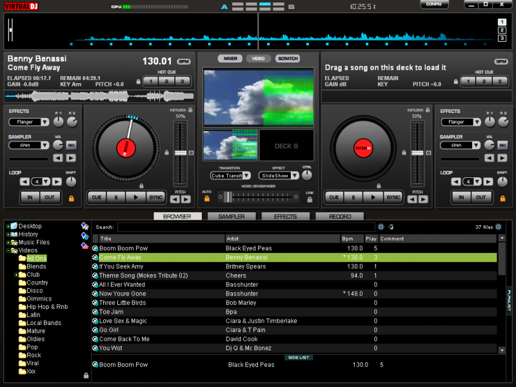This screenshot has height=387, width=516.
Task: Click the Sync button on the left deck
Action: point(155,197)
